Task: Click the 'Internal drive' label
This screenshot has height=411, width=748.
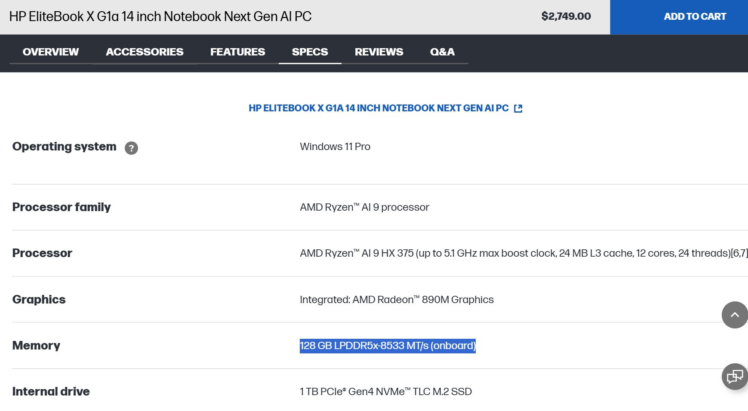Action: [x=51, y=392]
